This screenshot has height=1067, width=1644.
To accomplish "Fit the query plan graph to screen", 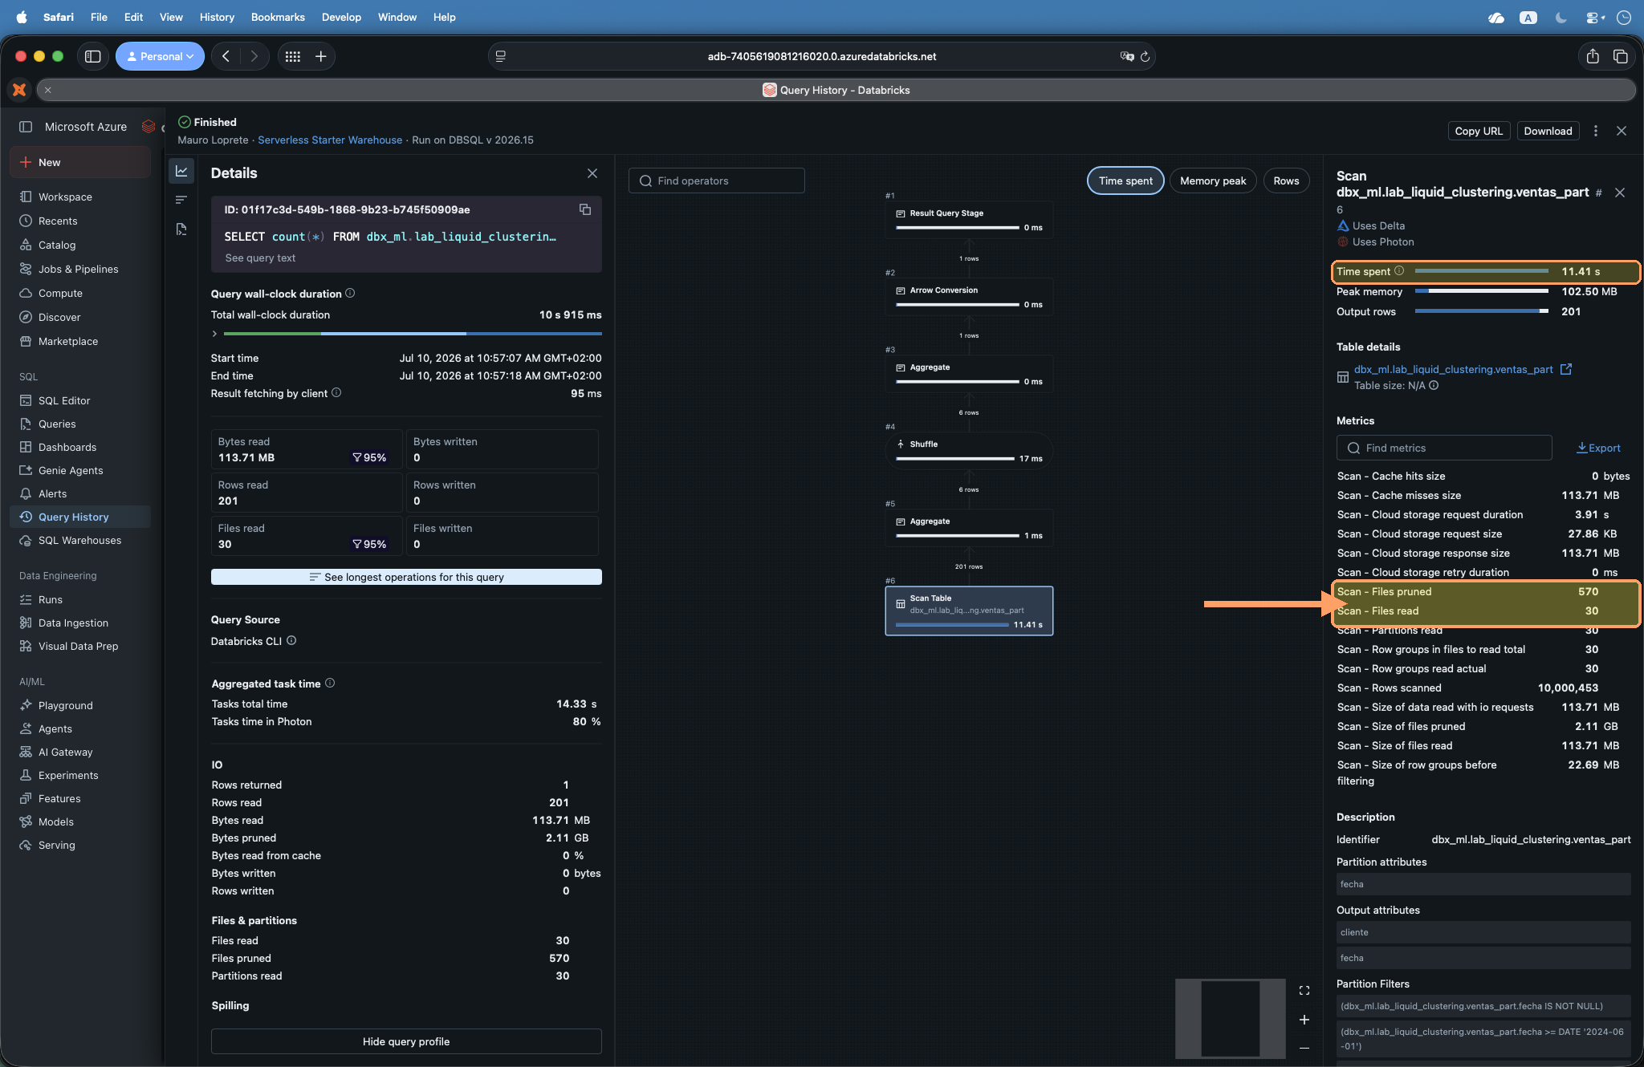I will pos(1304,991).
